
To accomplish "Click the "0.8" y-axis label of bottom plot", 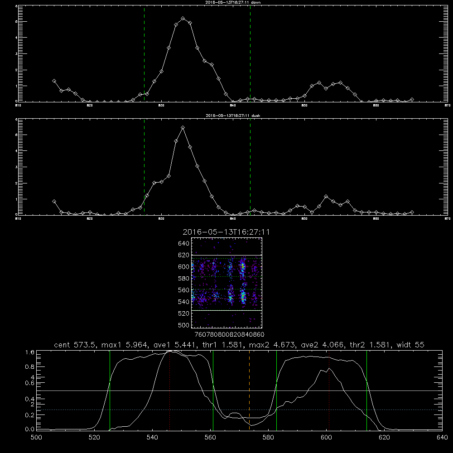I will pos(30,367).
